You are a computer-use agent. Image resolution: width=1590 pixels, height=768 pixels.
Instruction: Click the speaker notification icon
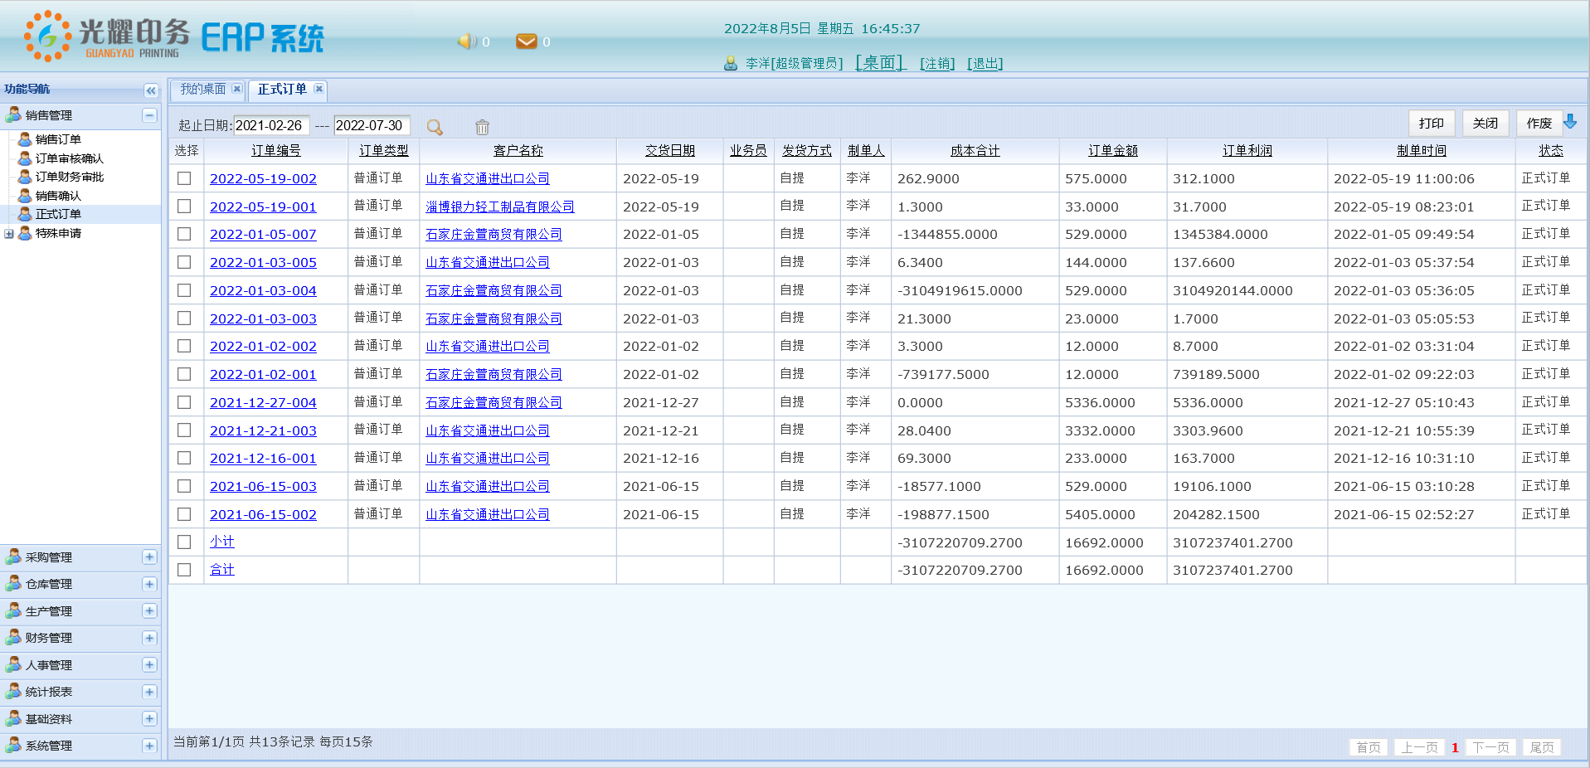[x=467, y=41]
